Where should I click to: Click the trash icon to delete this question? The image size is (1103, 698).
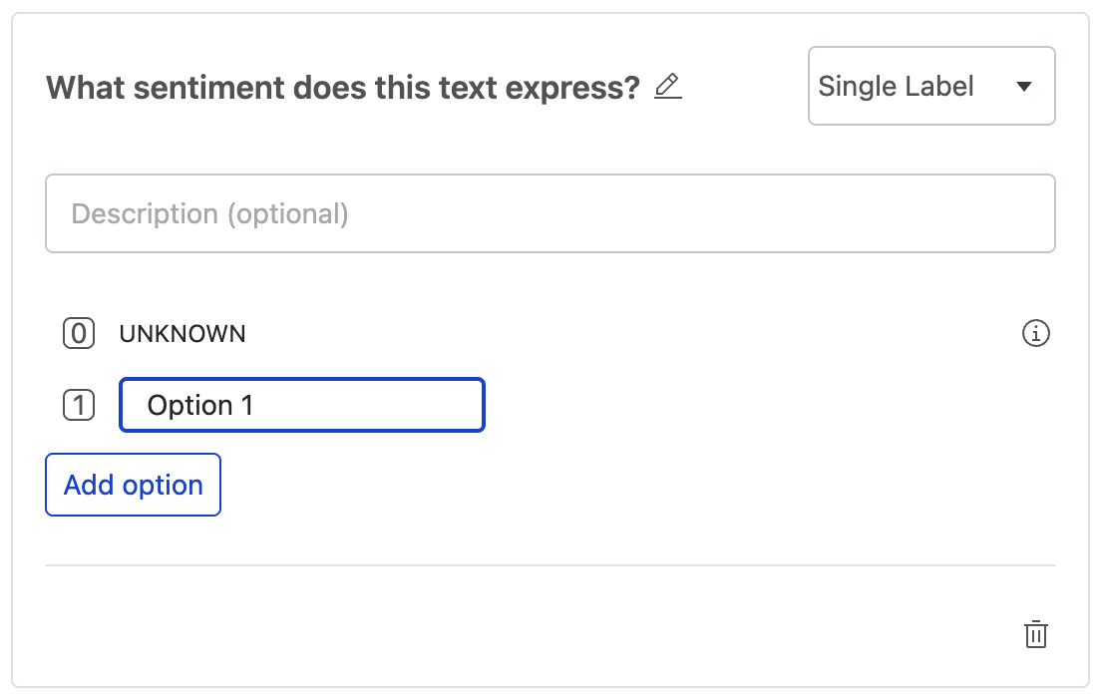tap(1036, 634)
